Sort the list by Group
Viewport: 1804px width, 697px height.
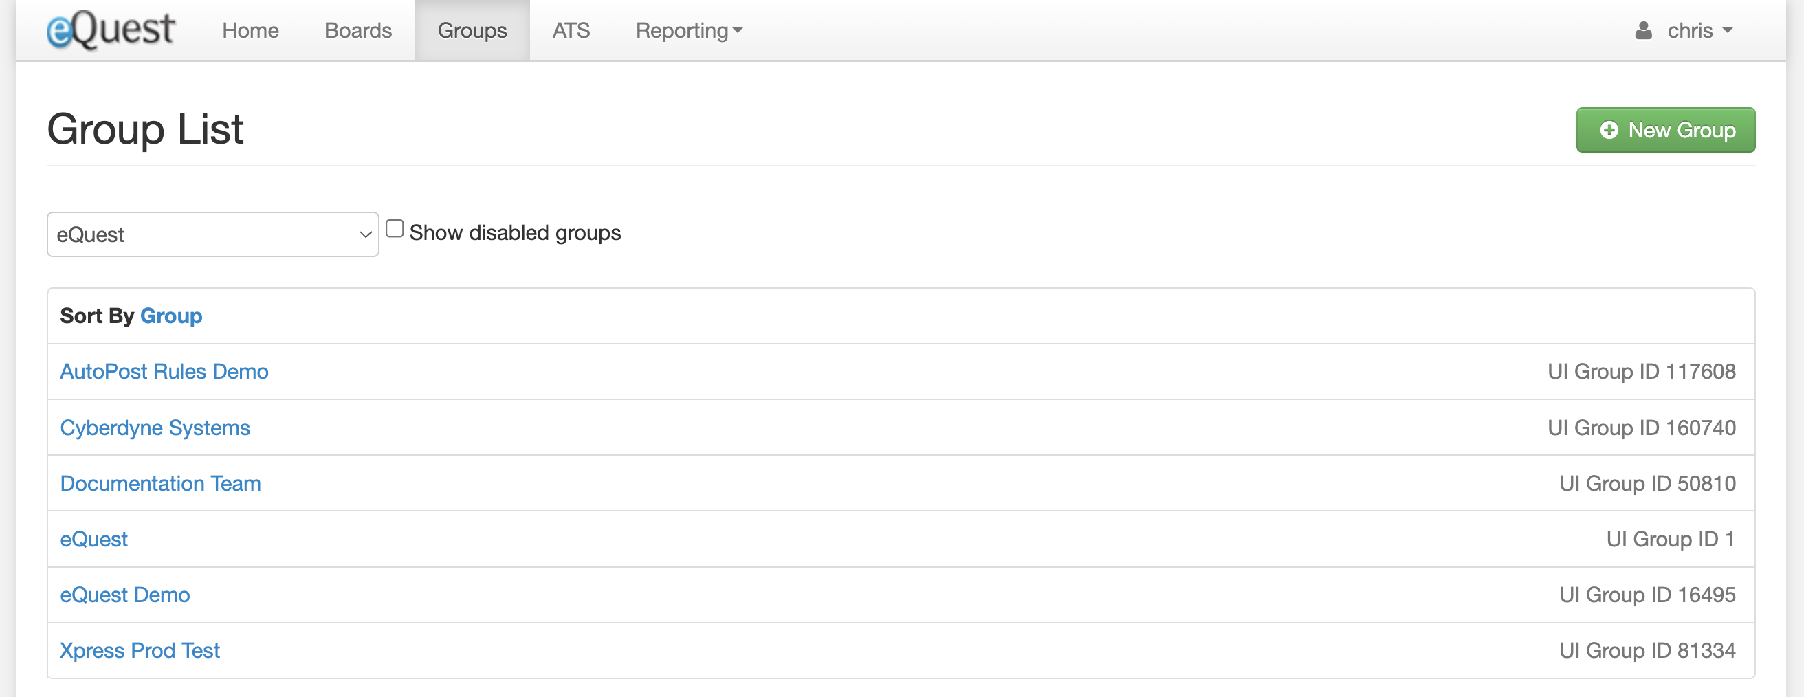click(172, 316)
